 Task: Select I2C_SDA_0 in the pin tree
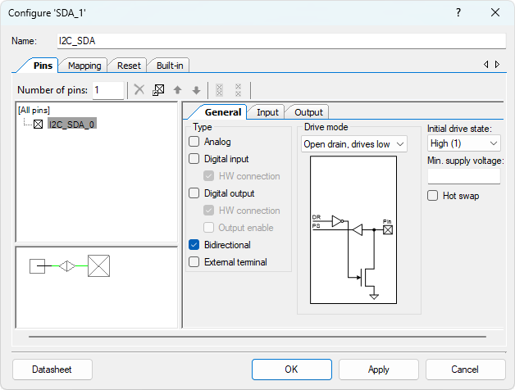[x=71, y=125]
